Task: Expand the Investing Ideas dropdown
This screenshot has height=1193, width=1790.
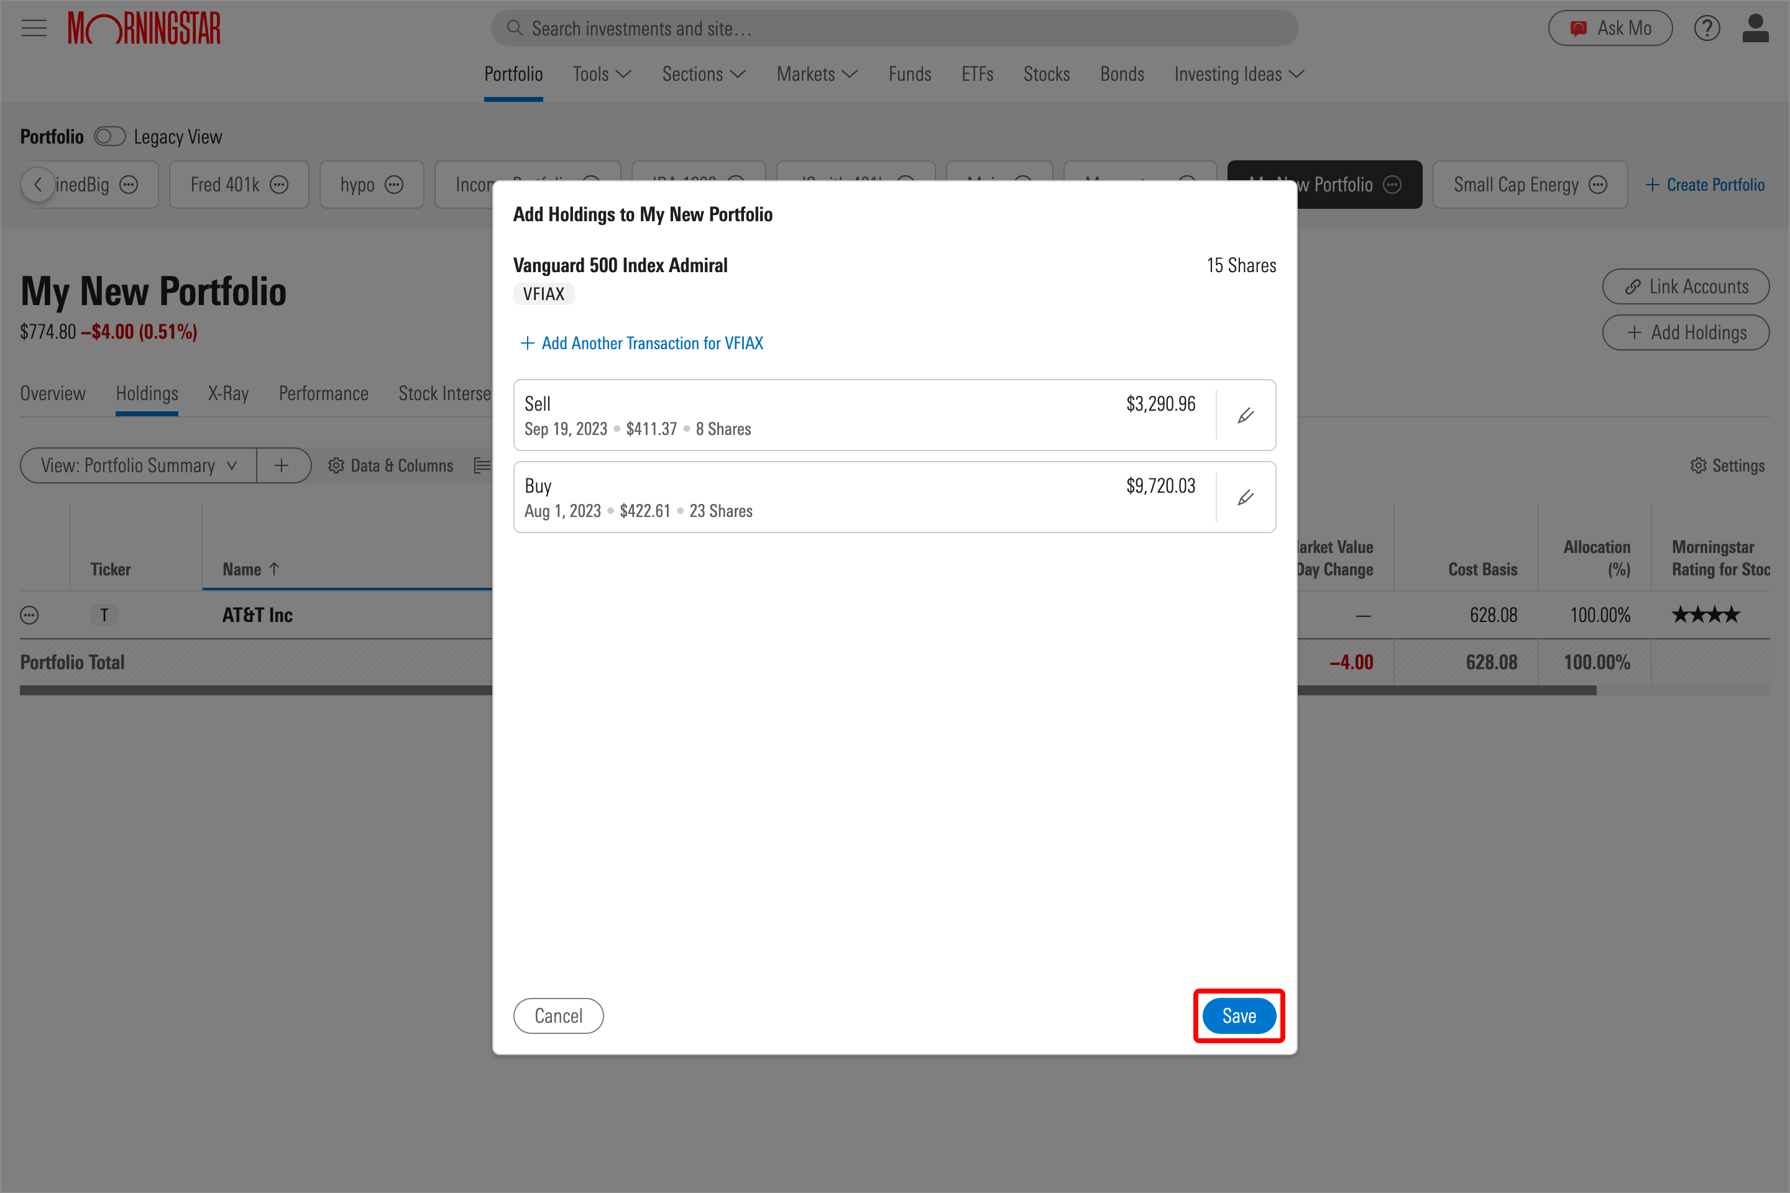Action: click(1239, 74)
